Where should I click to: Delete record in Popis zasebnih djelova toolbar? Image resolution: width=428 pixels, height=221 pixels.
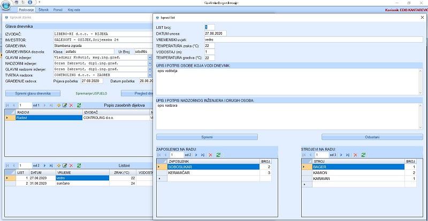coord(71,105)
